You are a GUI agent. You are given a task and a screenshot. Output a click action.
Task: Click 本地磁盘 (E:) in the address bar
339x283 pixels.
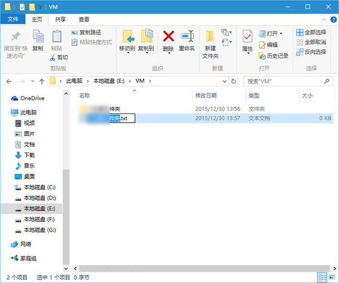click(108, 81)
